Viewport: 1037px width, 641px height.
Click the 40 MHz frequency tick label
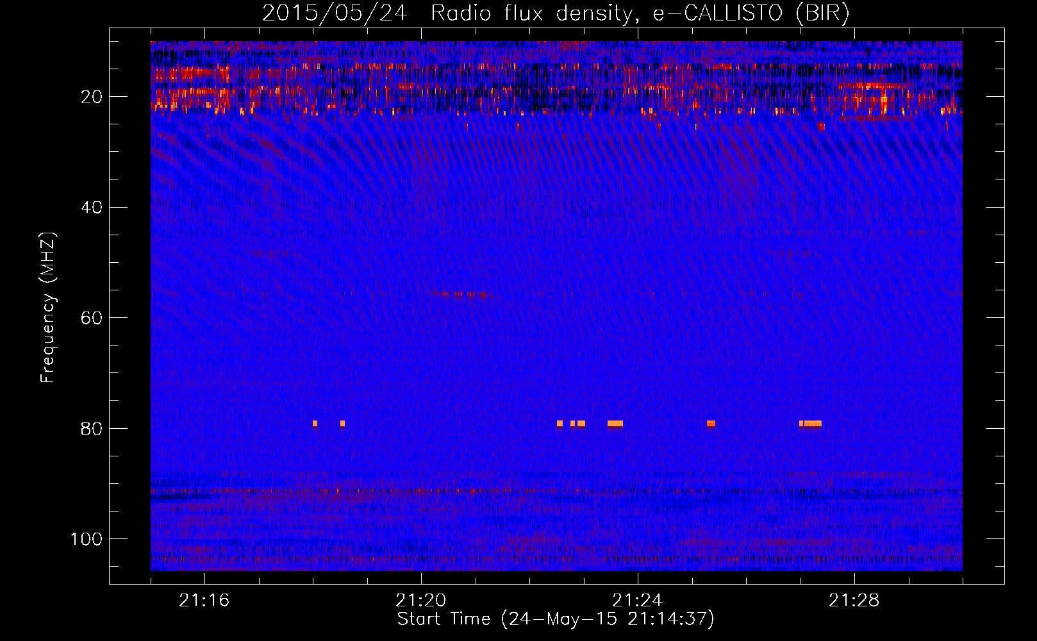tap(92, 208)
